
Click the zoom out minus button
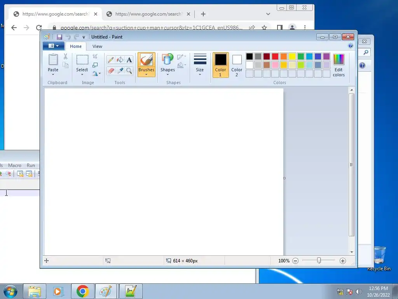pos(295,261)
